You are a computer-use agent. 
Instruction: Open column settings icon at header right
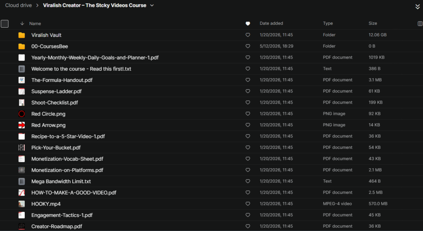420,24
